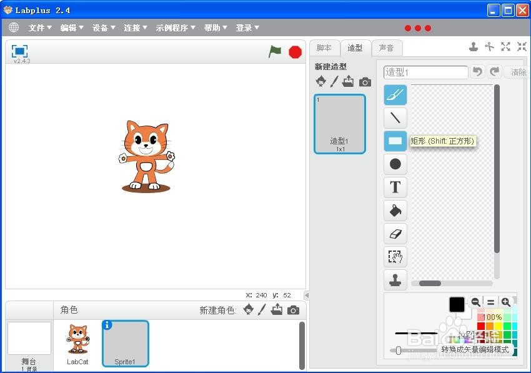This screenshot has width=531, height=373.
Task: Select the scissors delete tool
Action: click(489, 46)
